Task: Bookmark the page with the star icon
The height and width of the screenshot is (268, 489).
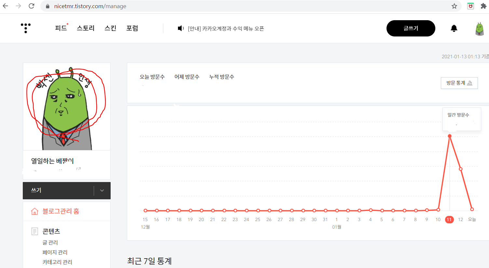Action: [x=454, y=6]
